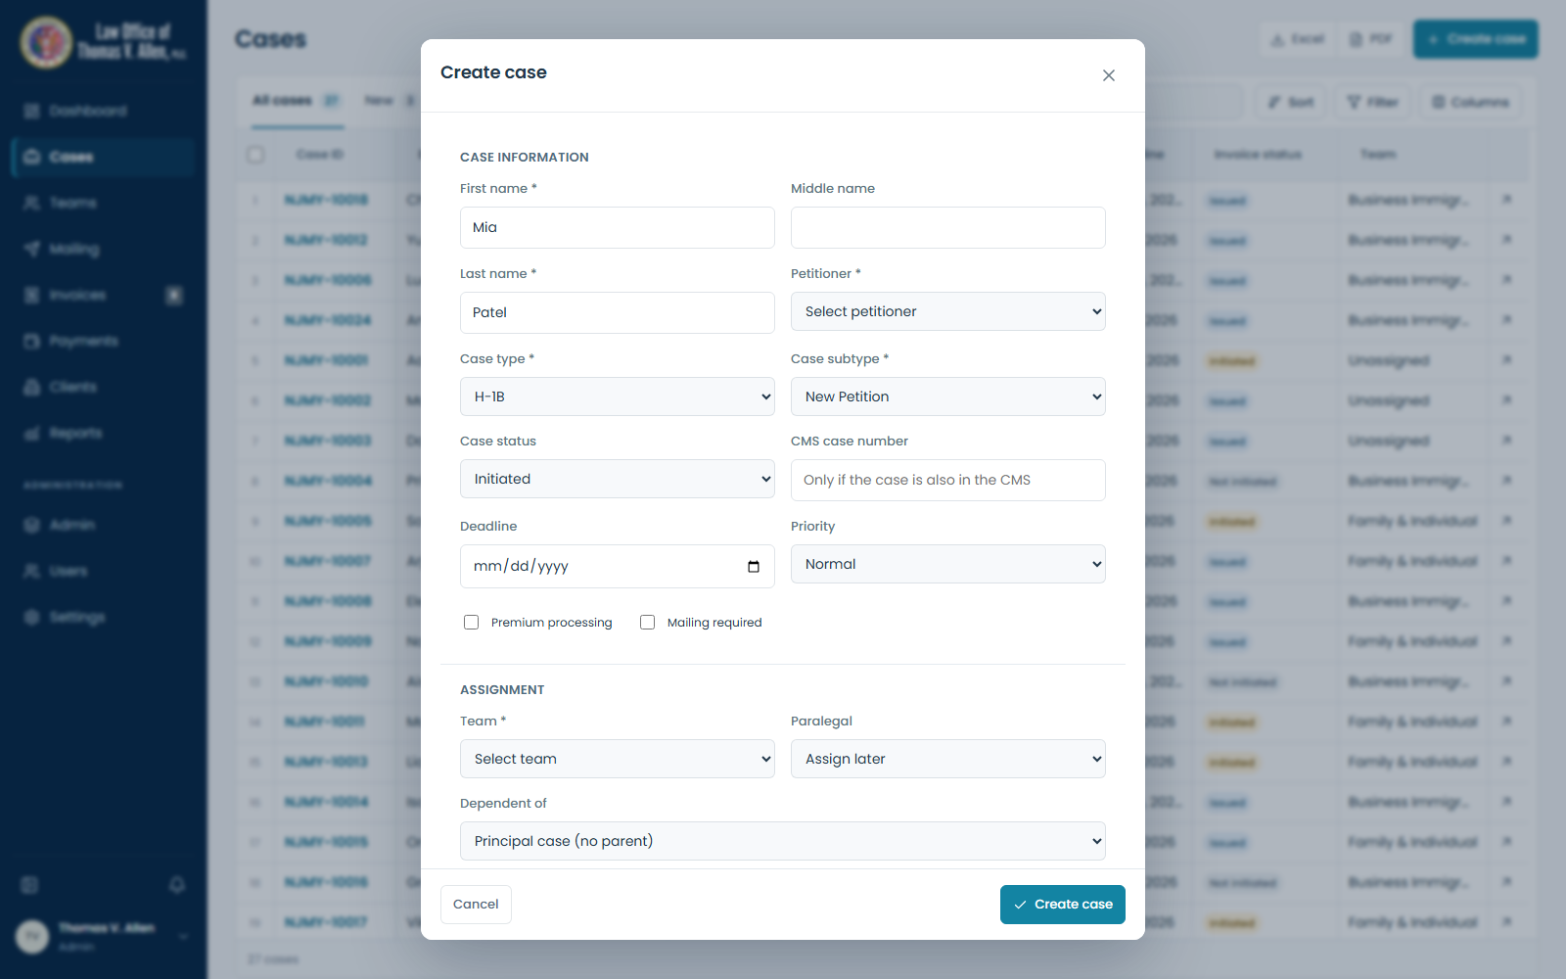Click the Deadline date field
The width and height of the screenshot is (1566, 979).
[x=618, y=566]
